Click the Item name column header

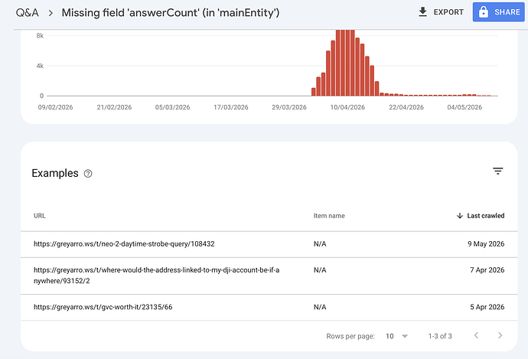pyautogui.click(x=329, y=216)
